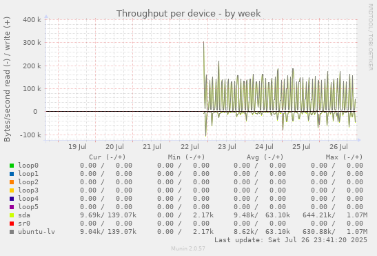
Task: Click sda max read value 644.21k
Action: 317,215
